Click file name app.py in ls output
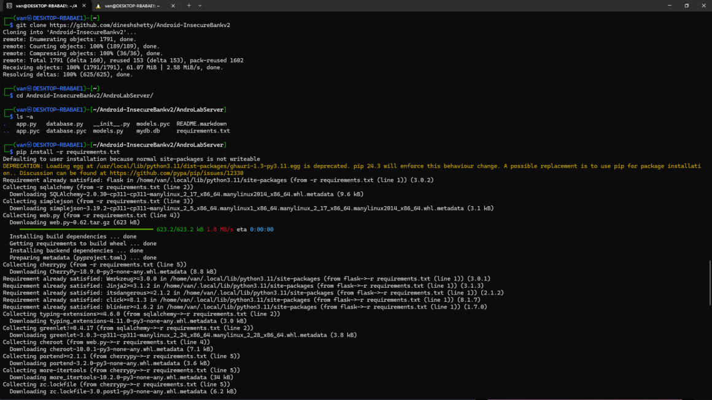The width and height of the screenshot is (712, 400). coord(26,123)
